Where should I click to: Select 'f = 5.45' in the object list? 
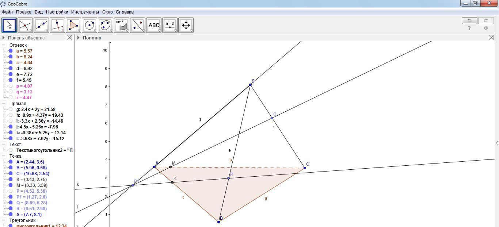[24, 80]
